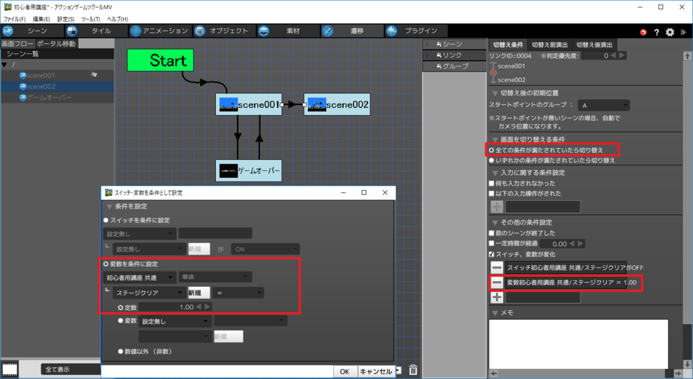Collapse the その他の条件設定 section

point(495,223)
